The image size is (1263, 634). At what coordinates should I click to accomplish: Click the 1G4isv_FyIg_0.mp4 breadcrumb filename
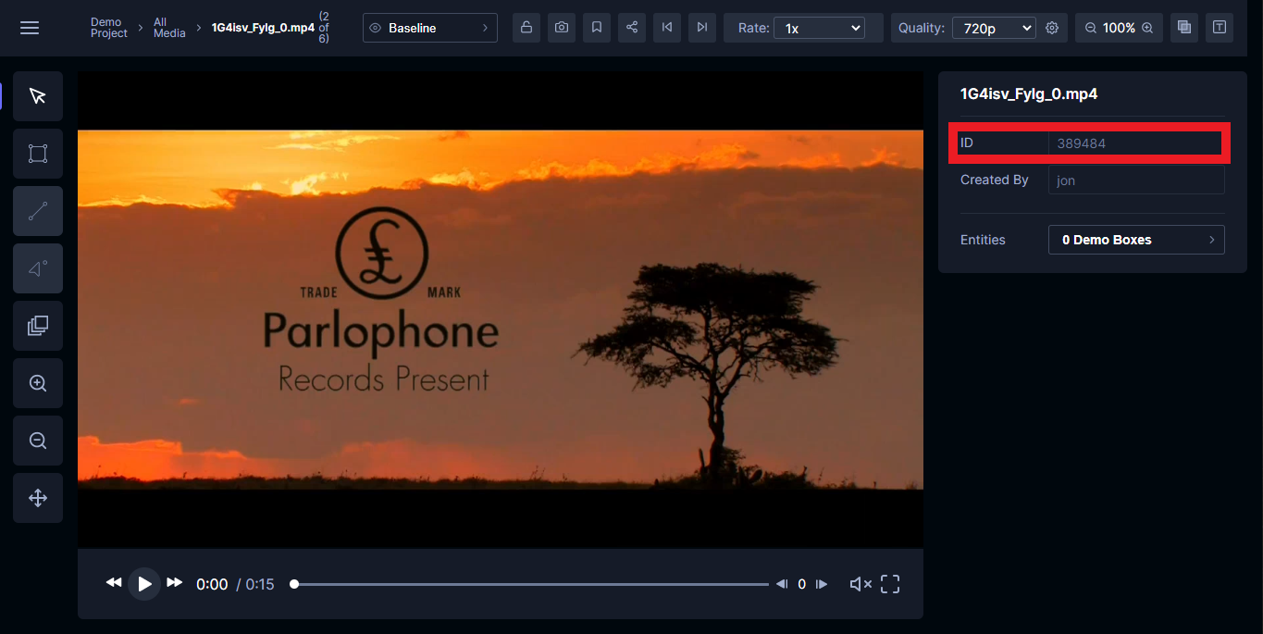[263, 28]
